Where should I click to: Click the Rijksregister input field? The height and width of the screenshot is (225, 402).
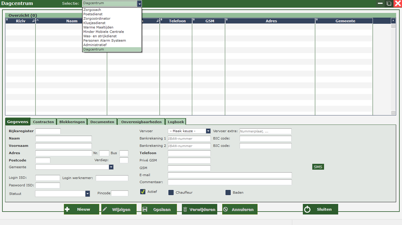coord(48,131)
